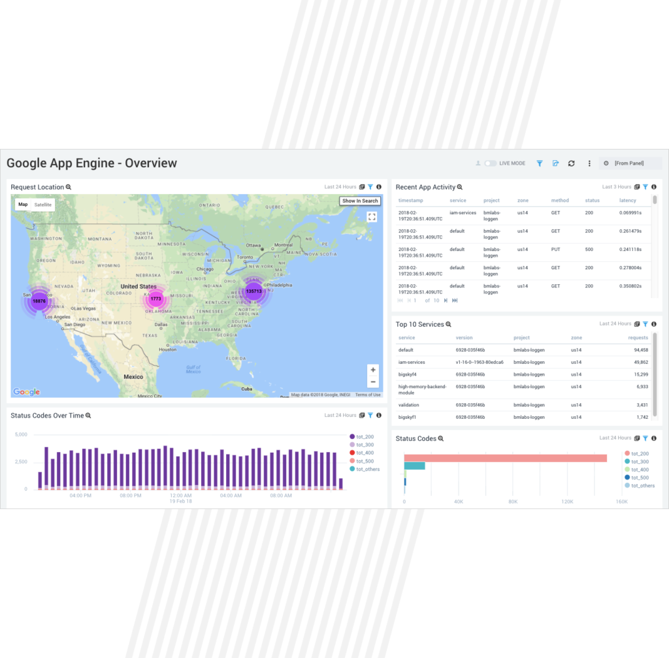Click the 94,458 requests value
The height and width of the screenshot is (658, 669).
(641, 350)
